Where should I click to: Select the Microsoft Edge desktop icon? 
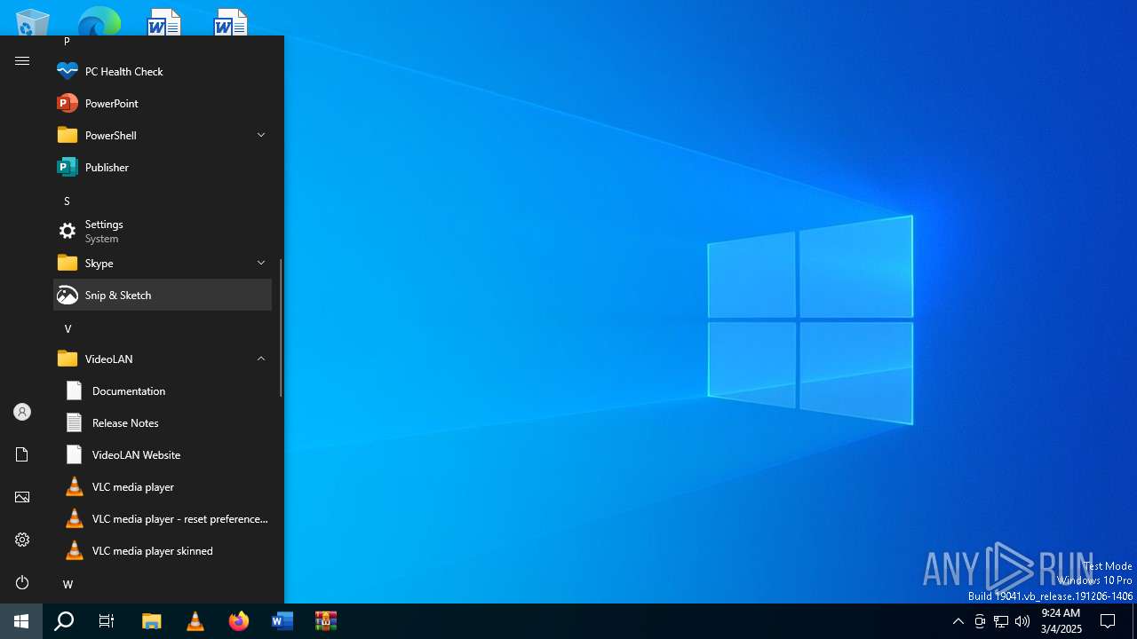99,22
